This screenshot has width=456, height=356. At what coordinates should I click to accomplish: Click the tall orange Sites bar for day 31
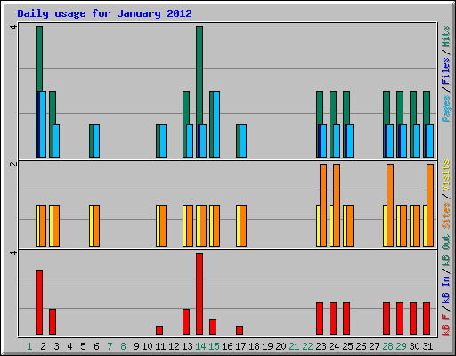430,205
